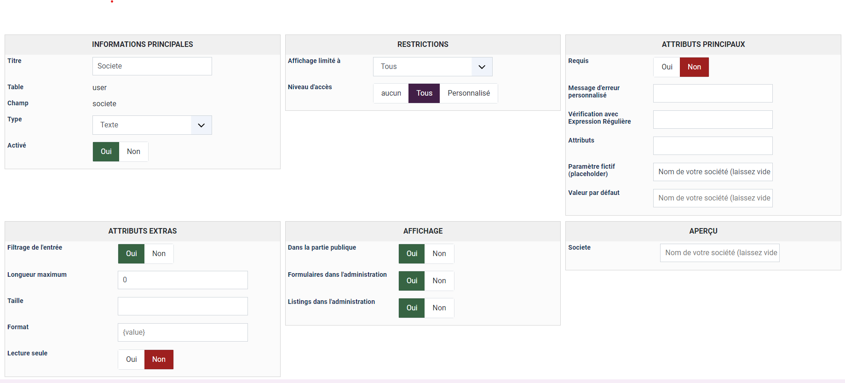845x383 pixels.
Task: Focus the Message d'erreur personnalisé field
Action: pos(713,93)
